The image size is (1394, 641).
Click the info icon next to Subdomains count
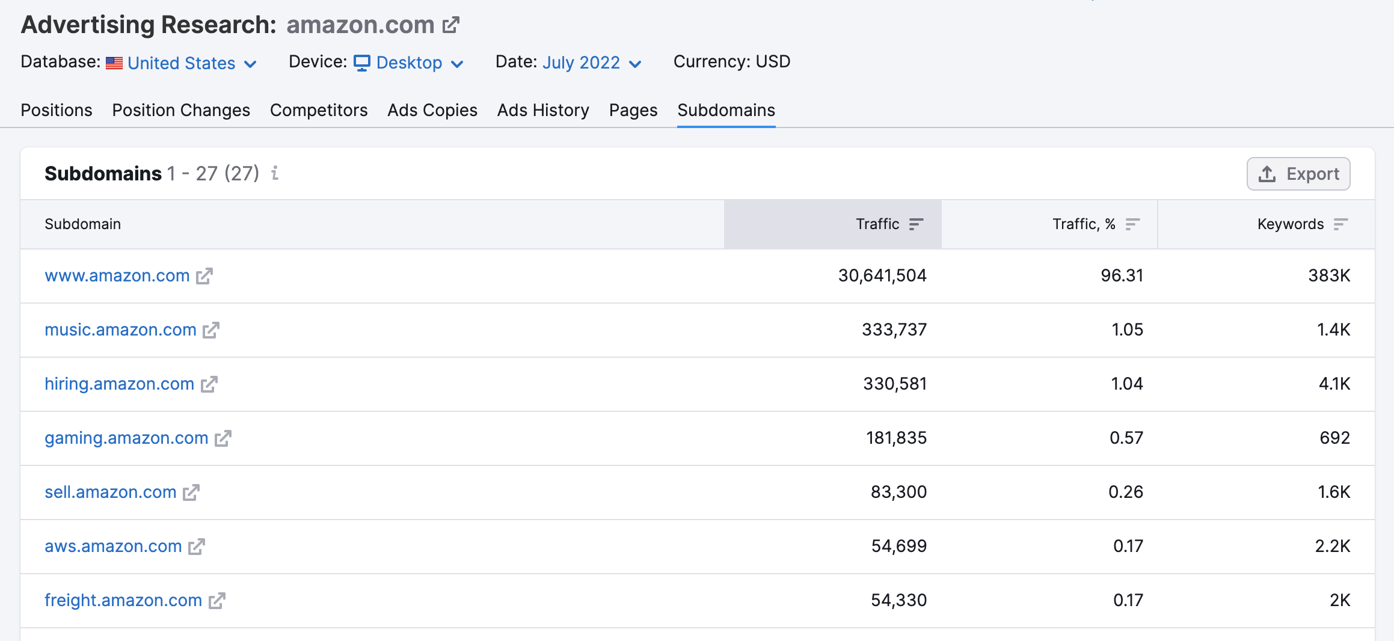(275, 173)
